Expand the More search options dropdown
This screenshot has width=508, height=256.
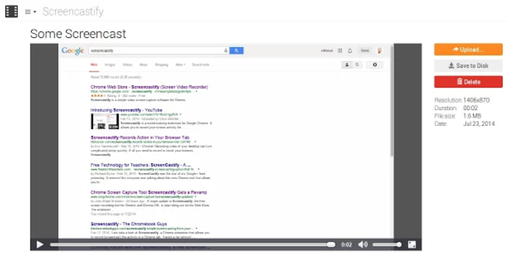[180, 65]
